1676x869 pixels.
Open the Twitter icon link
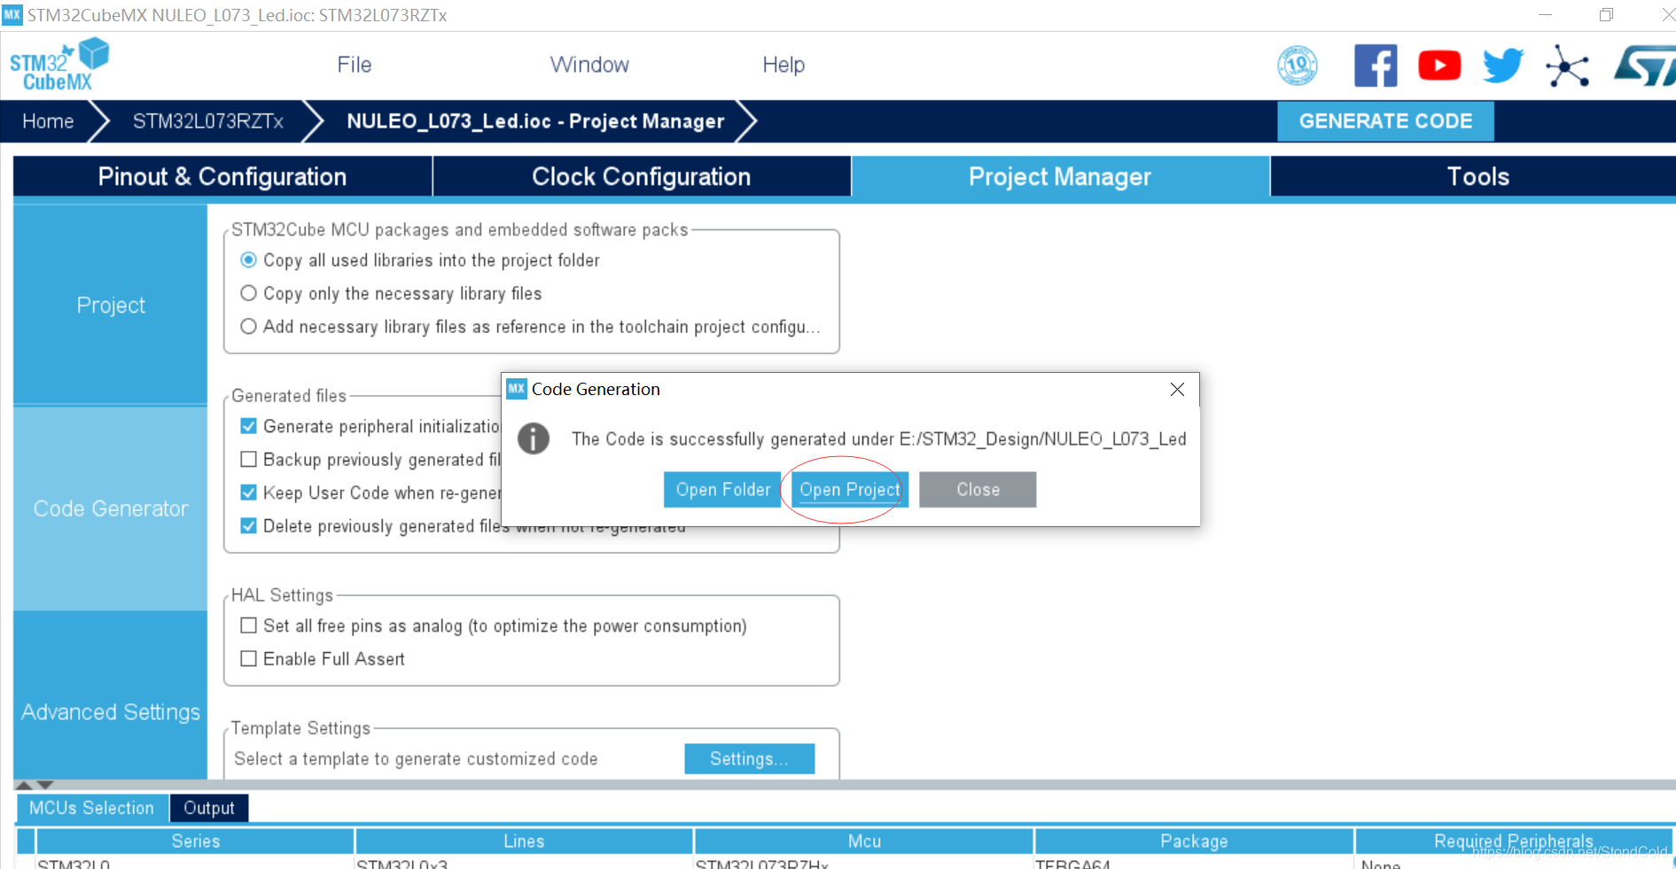(1503, 66)
